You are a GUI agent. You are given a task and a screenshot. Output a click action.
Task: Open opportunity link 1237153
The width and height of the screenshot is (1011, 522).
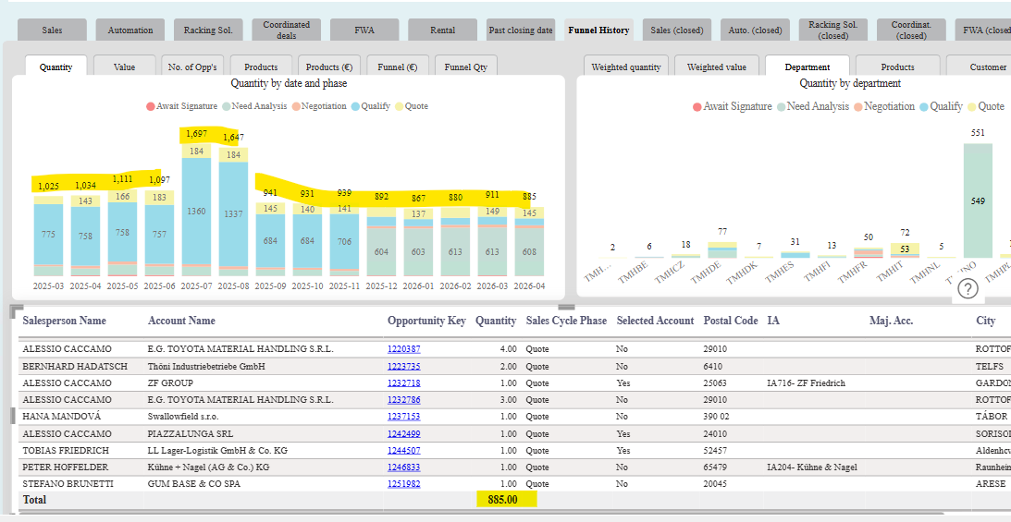point(403,417)
